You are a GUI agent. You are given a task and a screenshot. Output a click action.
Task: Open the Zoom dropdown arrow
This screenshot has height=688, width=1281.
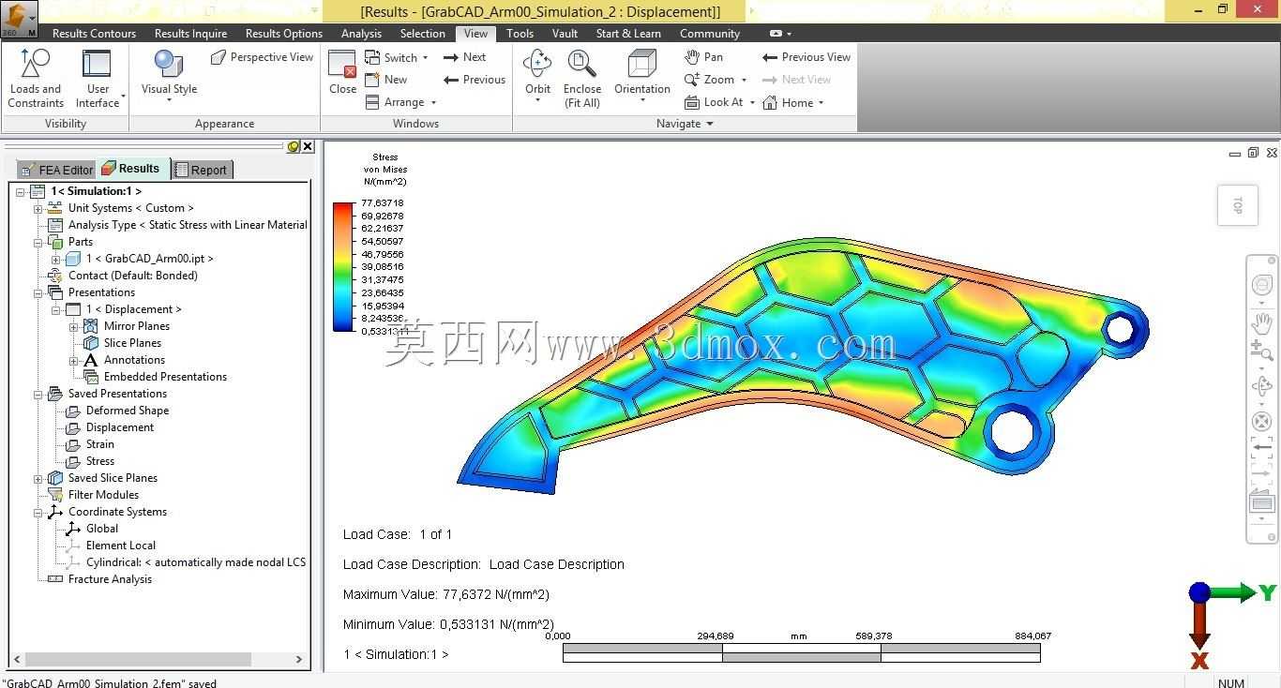pyautogui.click(x=744, y=80)
